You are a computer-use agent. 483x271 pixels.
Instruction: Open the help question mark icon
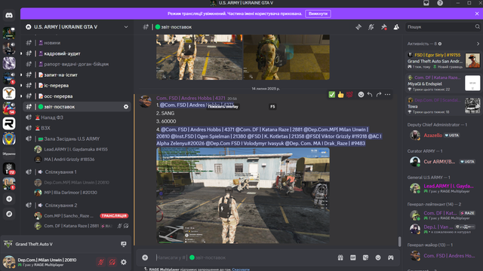point(440,3)
